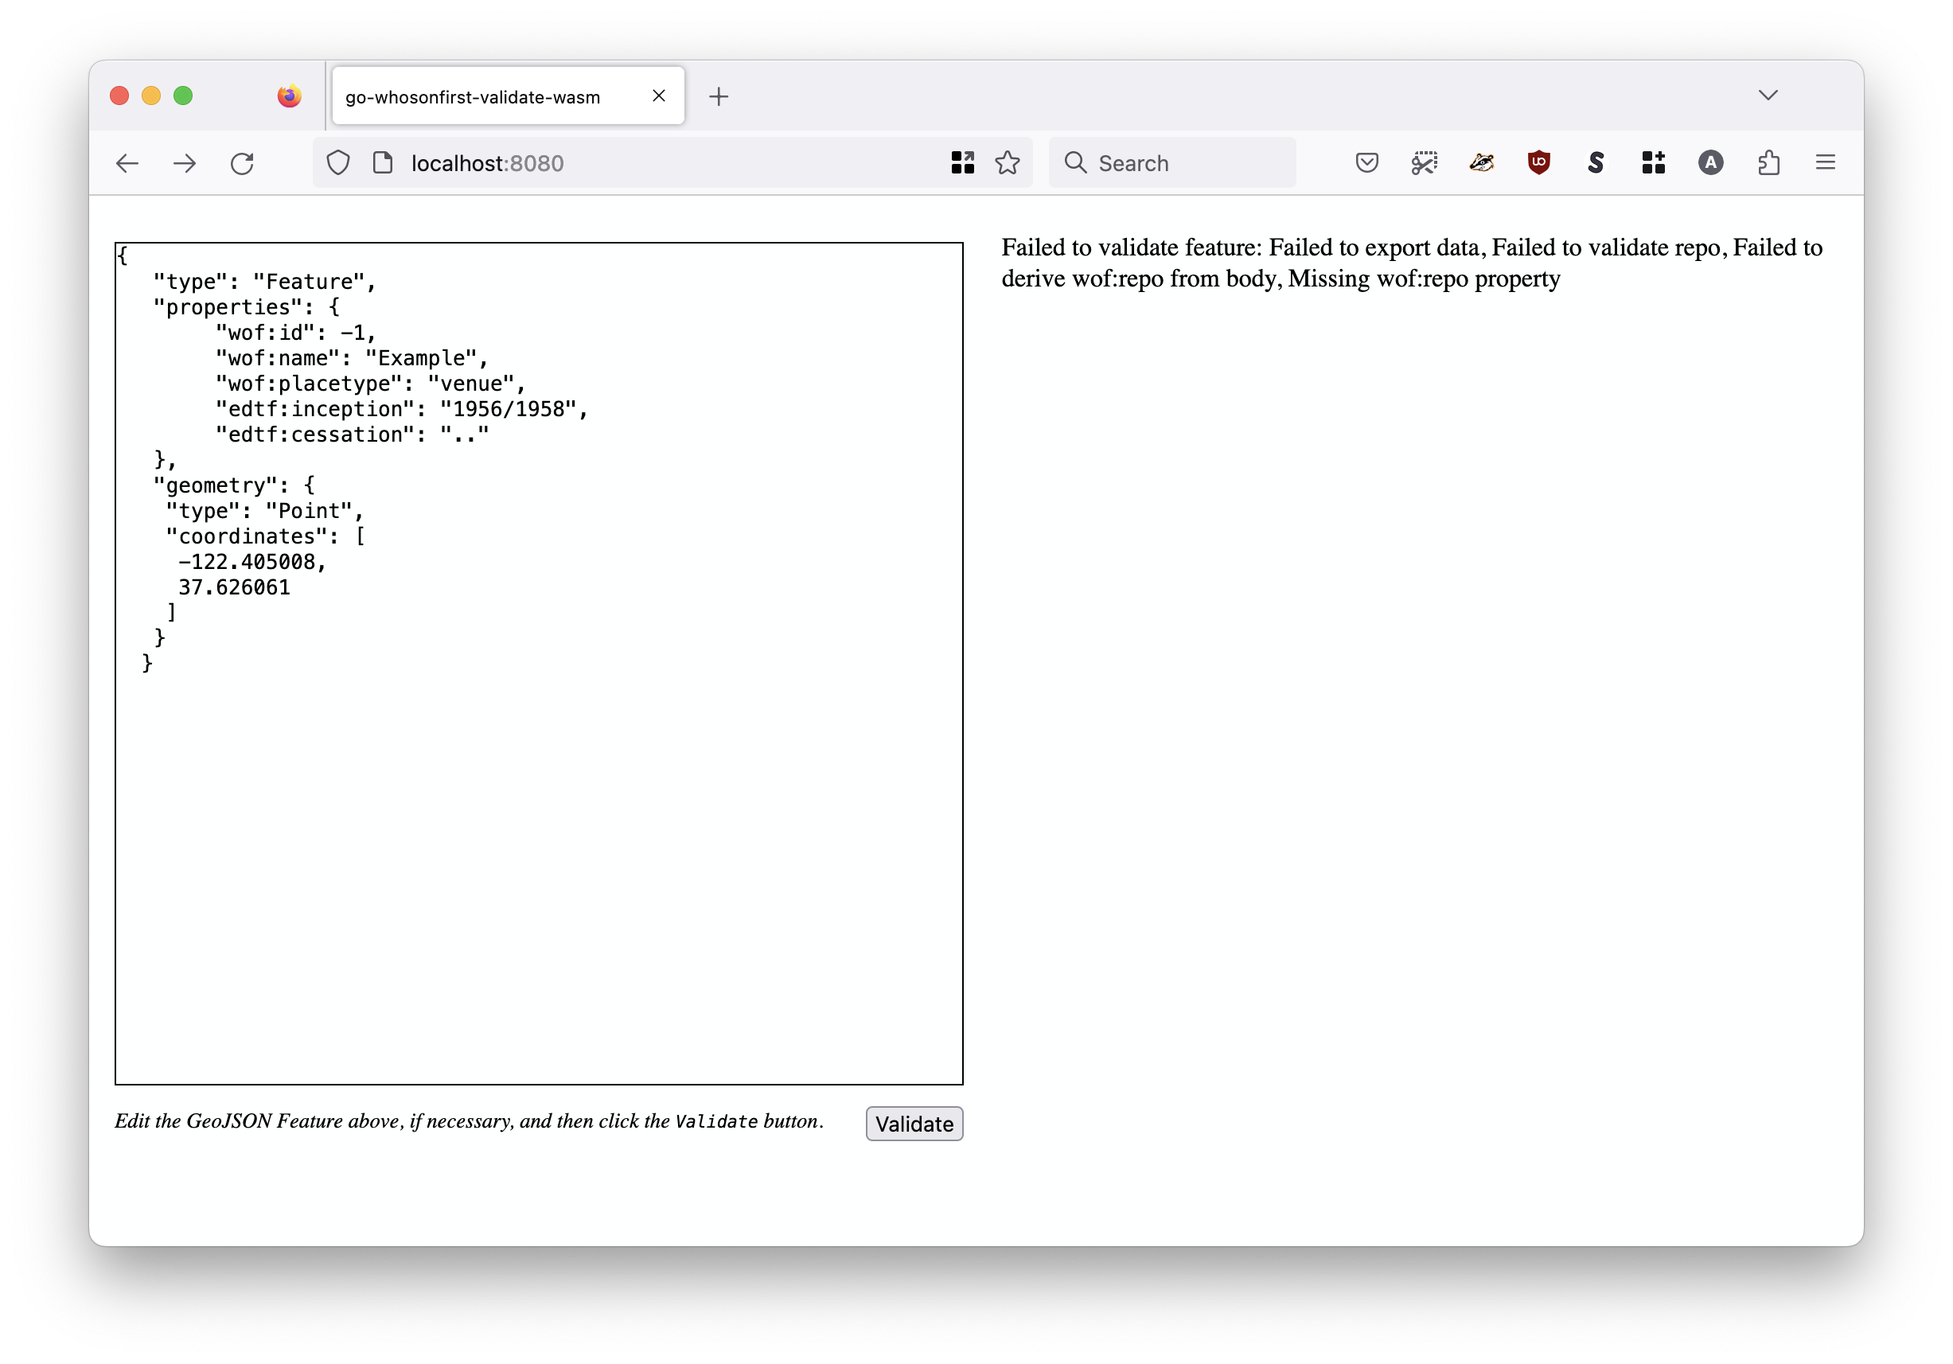Click the browser back arrow
This screenshot has width=1953, height=1364.
(x=127, y=163)
